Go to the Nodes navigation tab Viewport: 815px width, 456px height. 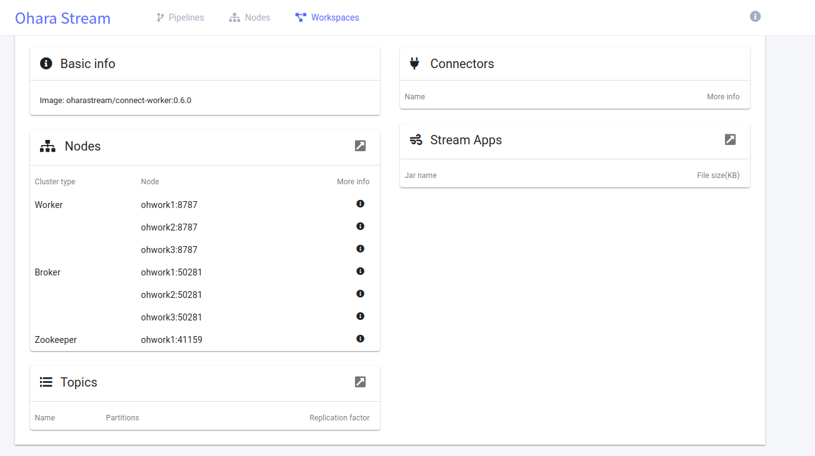249,17
